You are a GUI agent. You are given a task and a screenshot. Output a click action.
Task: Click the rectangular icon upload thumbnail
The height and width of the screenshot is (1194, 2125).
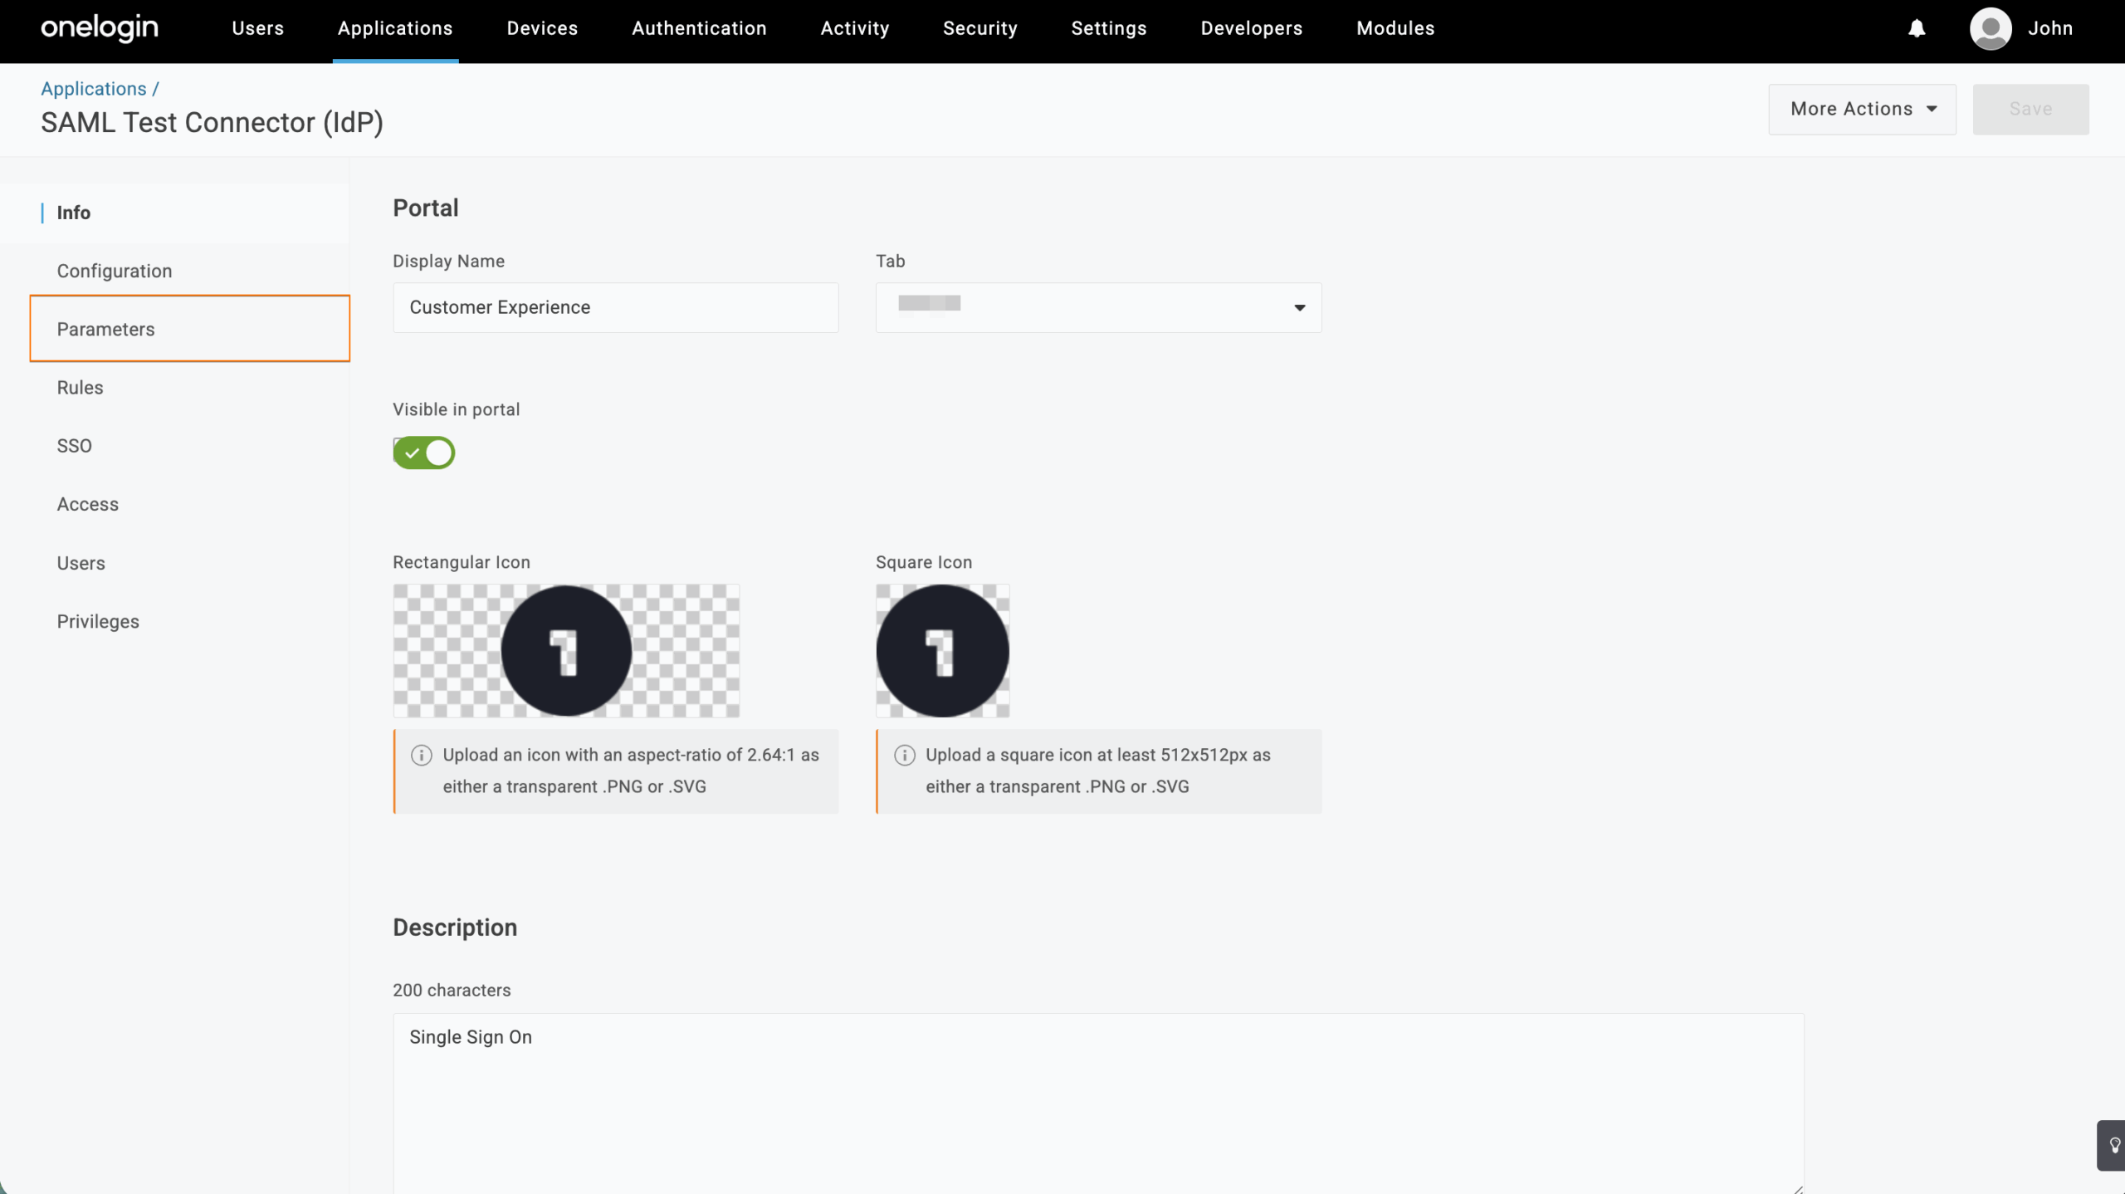tap(566, 651)
